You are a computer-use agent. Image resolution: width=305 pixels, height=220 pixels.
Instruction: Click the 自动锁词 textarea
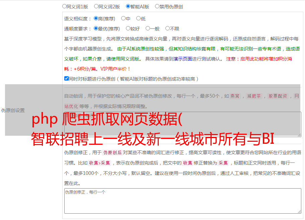[x=183, y=124]
